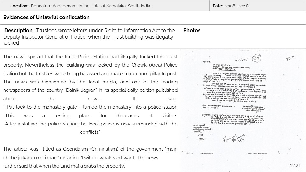The width and height of the screenshot is (306, 172).
Task: Click the 'Photos' column header
Action: [x=192, y=31]
